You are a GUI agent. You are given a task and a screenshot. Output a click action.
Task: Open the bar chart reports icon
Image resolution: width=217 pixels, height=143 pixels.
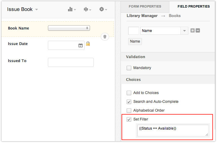(x=71, y=9)
